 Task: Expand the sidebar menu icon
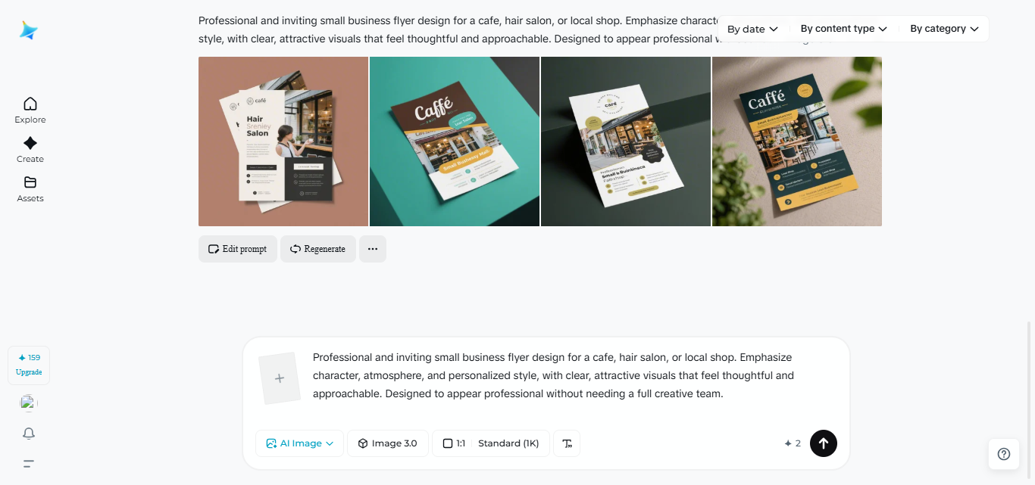tap(29, 464)
